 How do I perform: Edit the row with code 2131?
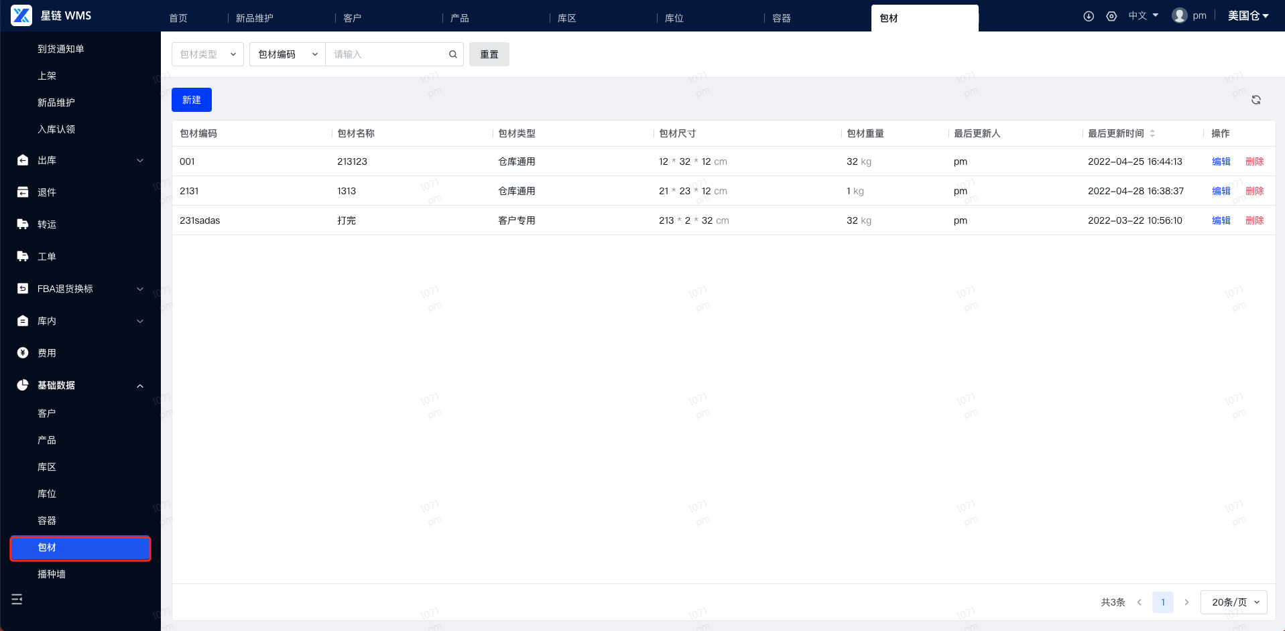[x=1221, y=191]
